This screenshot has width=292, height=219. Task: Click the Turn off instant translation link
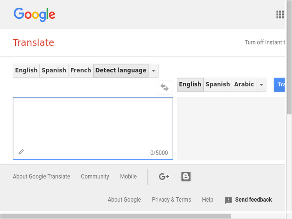click(x=265, y=42)
